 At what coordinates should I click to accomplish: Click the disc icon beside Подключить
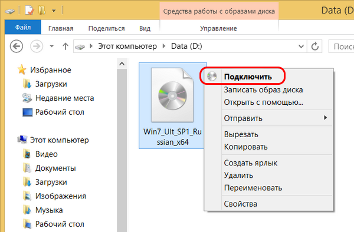pos(212,77)
